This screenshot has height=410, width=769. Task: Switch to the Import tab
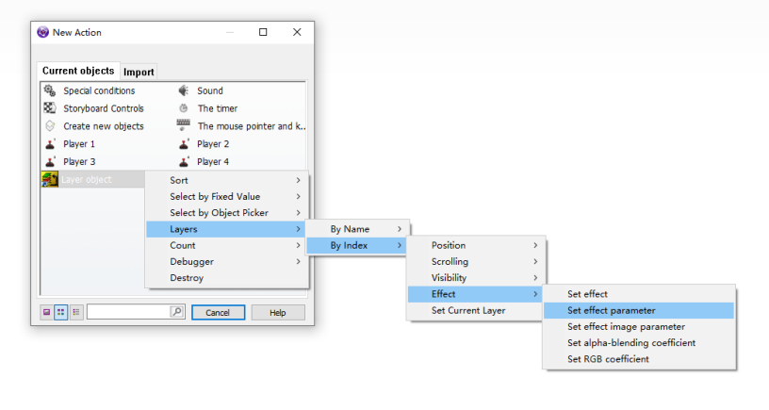(x=139, y=72)
